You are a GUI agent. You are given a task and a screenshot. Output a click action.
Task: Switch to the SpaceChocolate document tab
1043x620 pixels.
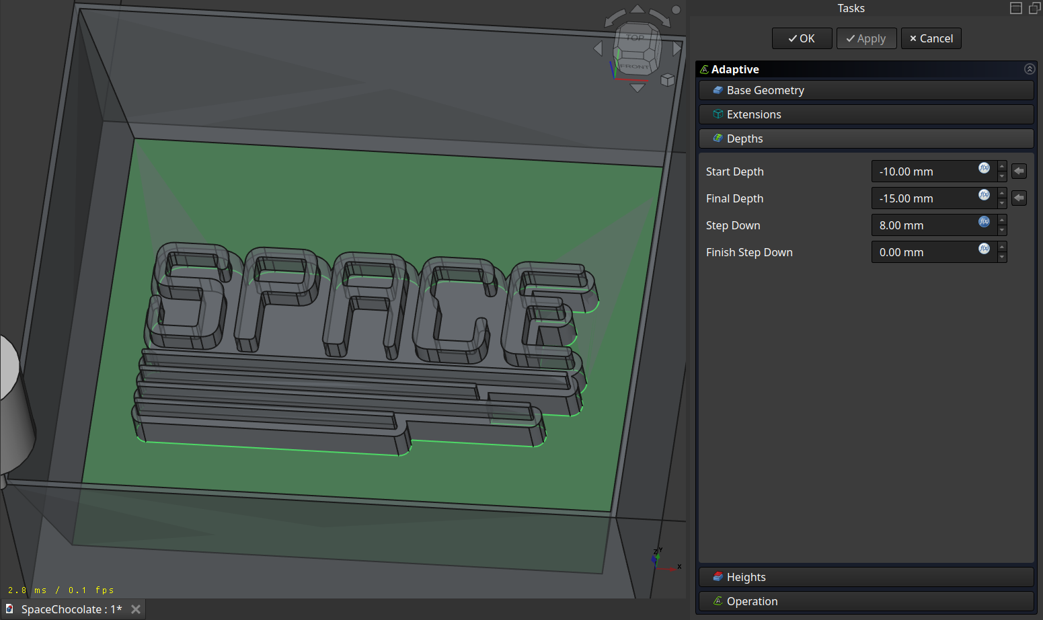pos(71,609)
